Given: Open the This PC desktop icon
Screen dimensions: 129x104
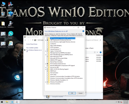Looking at the screenshot, I should [3, 5].
